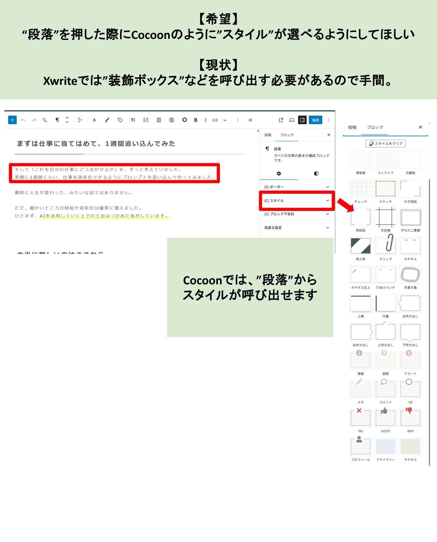Click the highlighter marker icon
437x542 pixels.
point(107,120)
